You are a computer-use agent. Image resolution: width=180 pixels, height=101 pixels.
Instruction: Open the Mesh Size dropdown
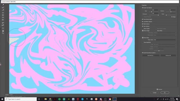[165, 33]
